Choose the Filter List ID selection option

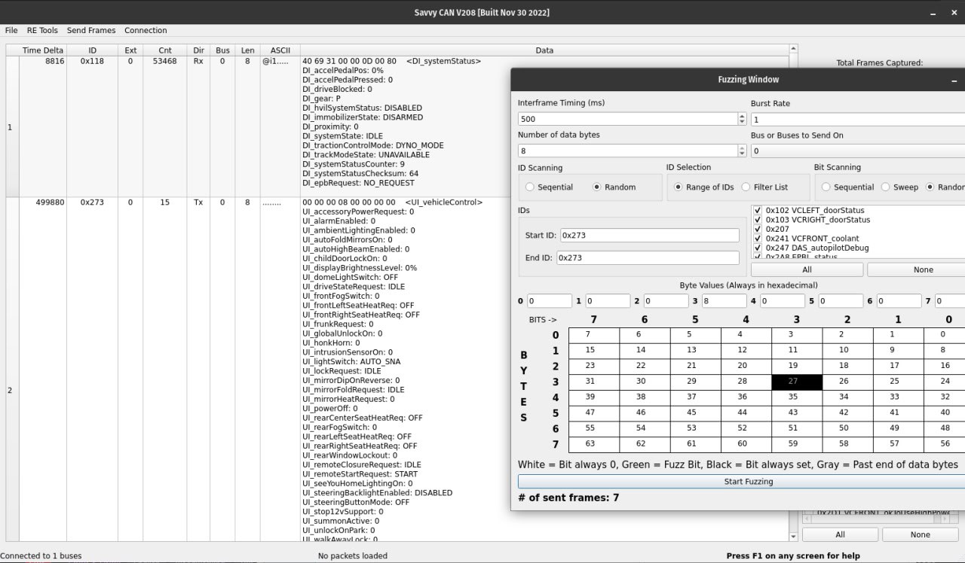tap(746, 187)
